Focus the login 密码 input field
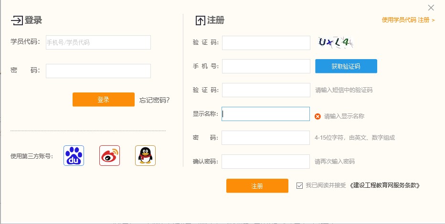The image size is (445, 224). [x=98, y=71]
